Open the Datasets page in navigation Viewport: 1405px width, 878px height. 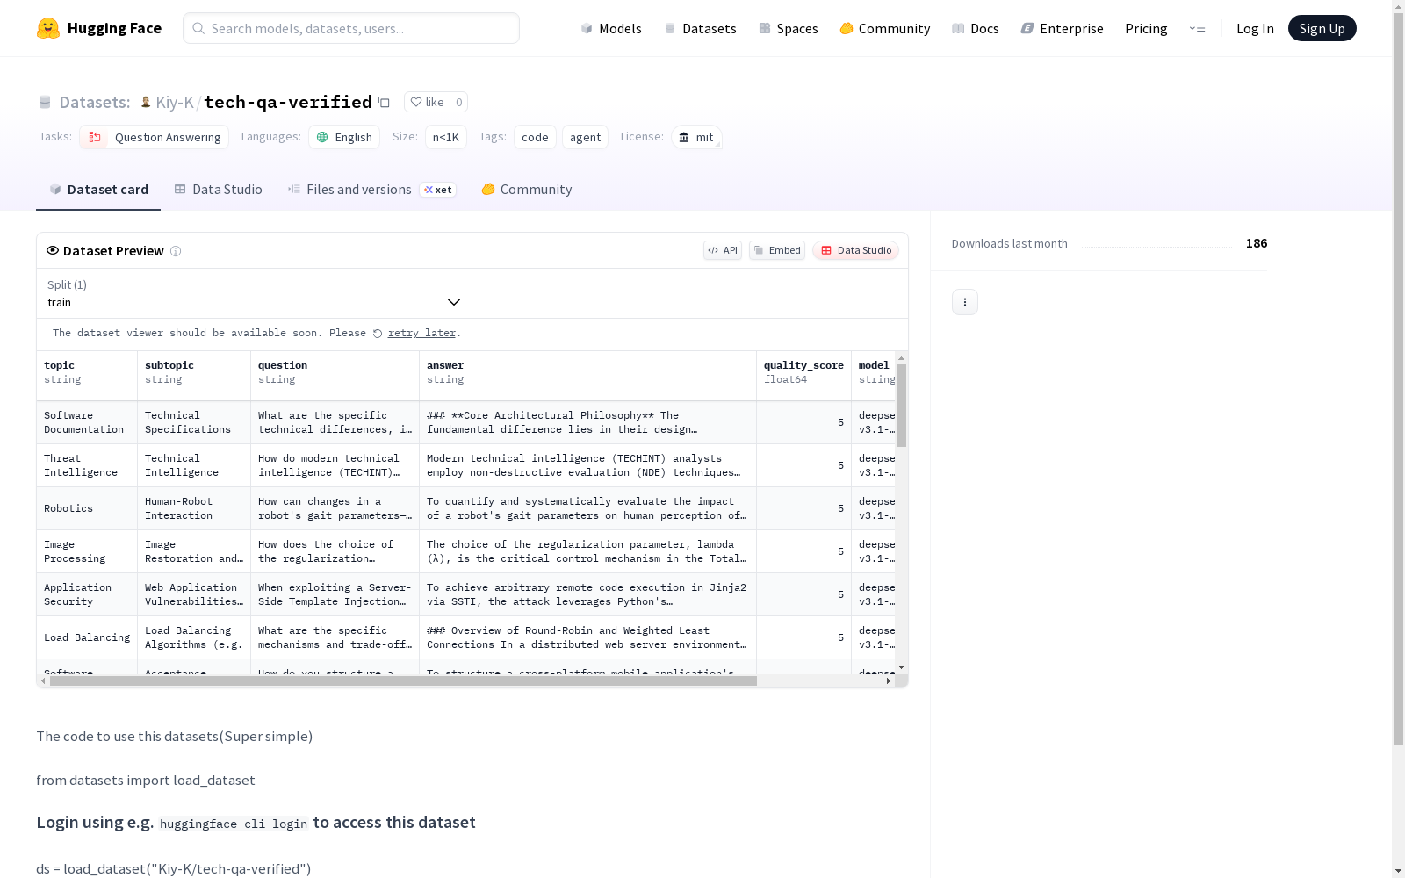pyautogui.click(x=700, y=28)
